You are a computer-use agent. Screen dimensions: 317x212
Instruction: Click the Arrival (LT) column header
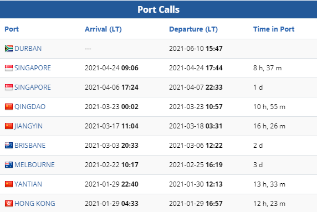(103, 29)
